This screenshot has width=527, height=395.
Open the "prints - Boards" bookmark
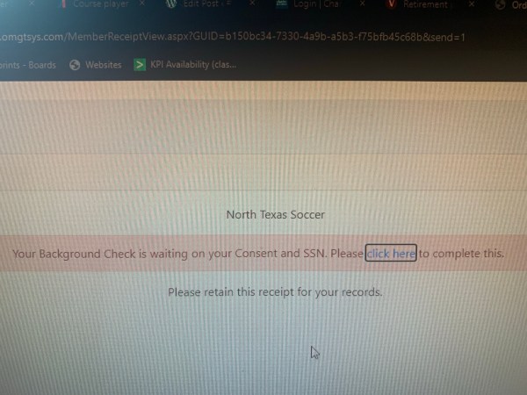coord(28,65)
